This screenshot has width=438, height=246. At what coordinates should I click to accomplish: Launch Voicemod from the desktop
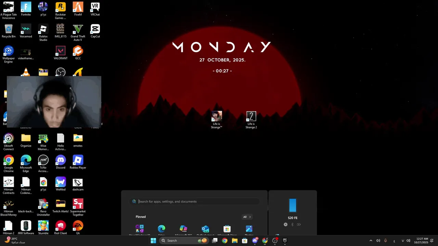26,31
